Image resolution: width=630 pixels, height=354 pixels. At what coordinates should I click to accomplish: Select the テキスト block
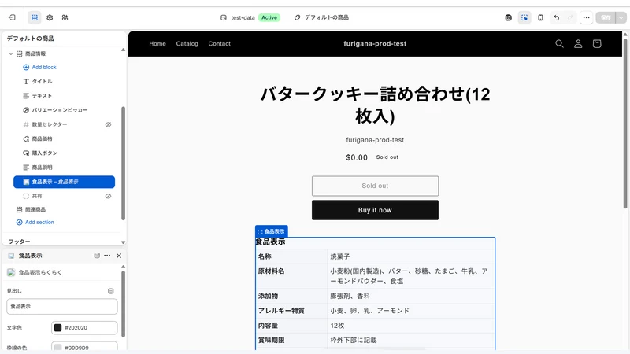tap(65, 96)
